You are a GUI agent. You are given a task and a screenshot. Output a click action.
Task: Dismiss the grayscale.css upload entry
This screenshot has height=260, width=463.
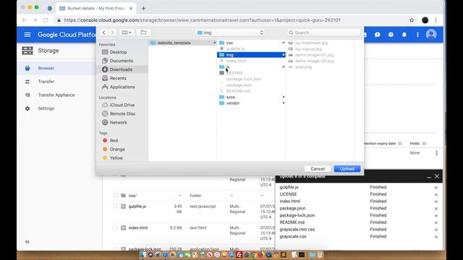(x=436, y=237)
